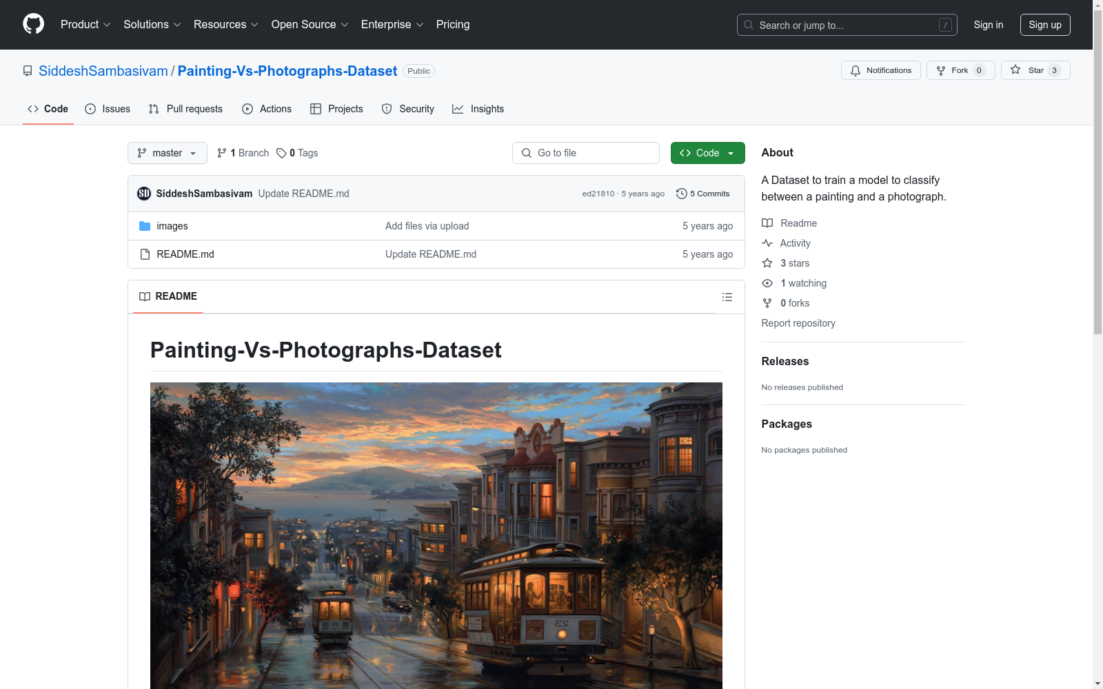
Task: Open the Activity link
Action: coord(787,243)
